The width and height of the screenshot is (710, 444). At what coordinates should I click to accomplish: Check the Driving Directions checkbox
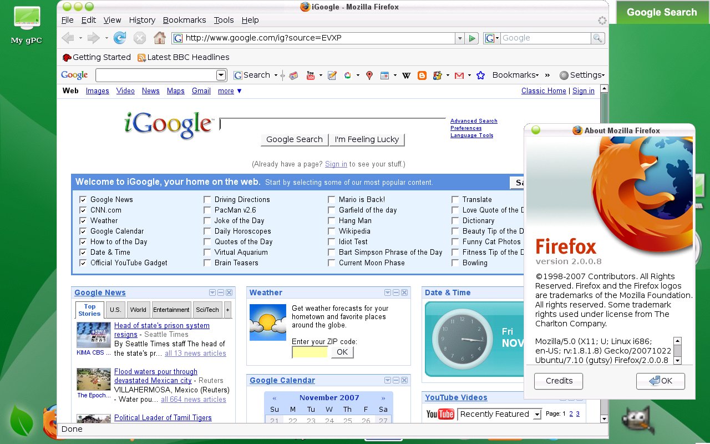click(x=207, y=200)
